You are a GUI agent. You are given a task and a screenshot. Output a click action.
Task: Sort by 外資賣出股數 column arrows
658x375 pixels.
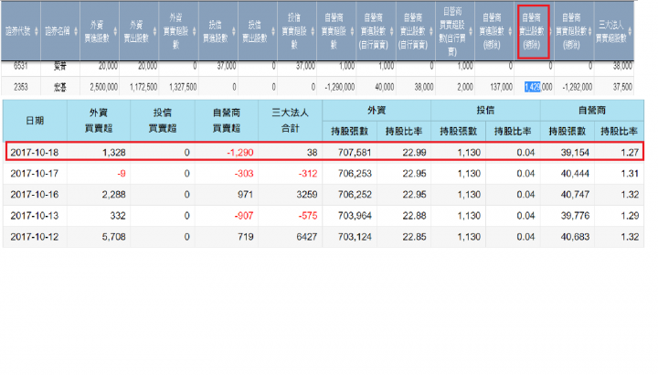(x=154, y=31)
